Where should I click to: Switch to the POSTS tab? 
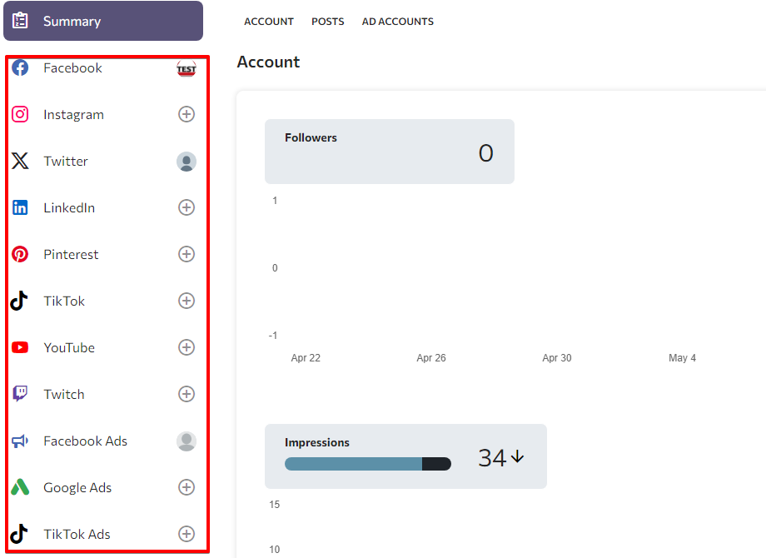tap(328, 22)
